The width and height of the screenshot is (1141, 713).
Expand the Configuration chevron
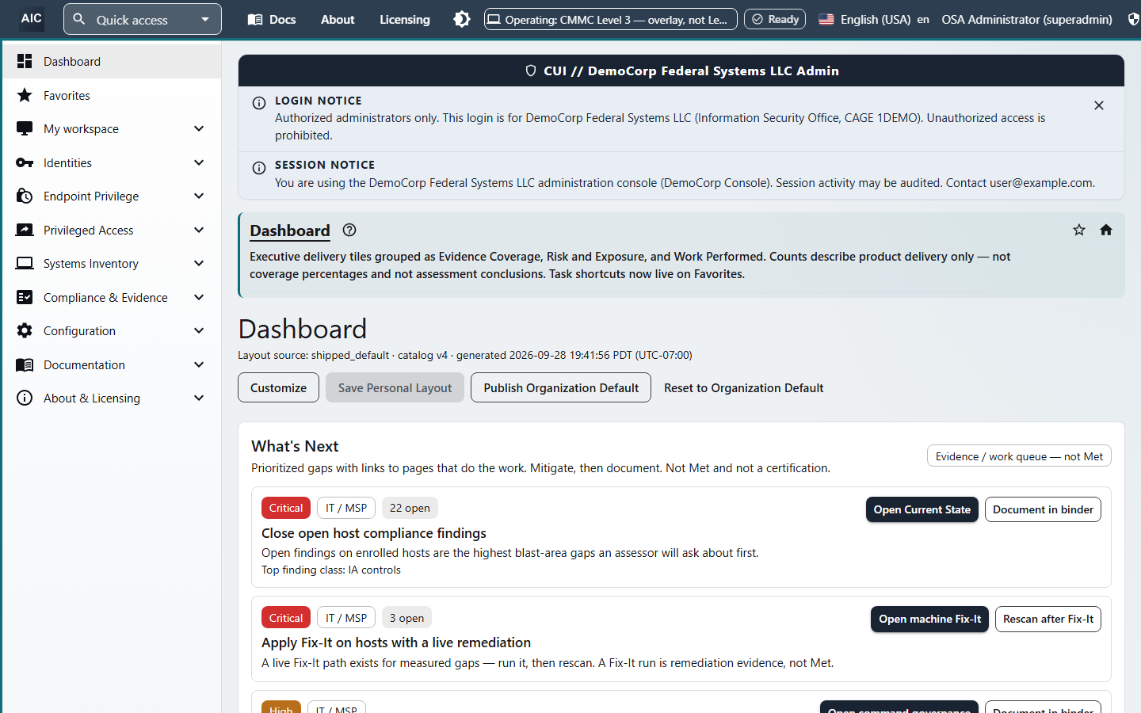coord(199,330)
